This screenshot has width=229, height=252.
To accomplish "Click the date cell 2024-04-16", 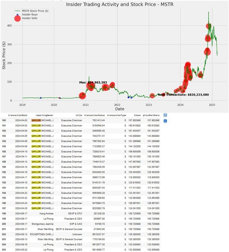I will [21, 172].
